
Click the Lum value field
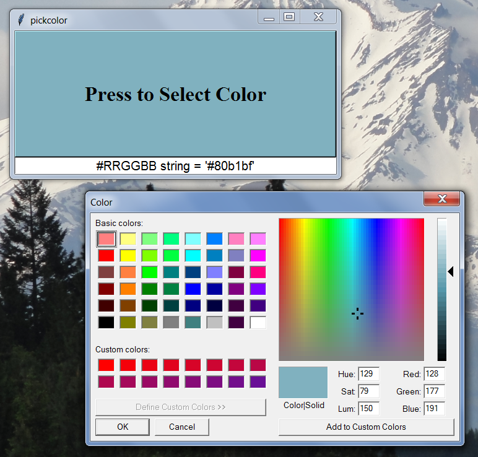tap(368, 409)
